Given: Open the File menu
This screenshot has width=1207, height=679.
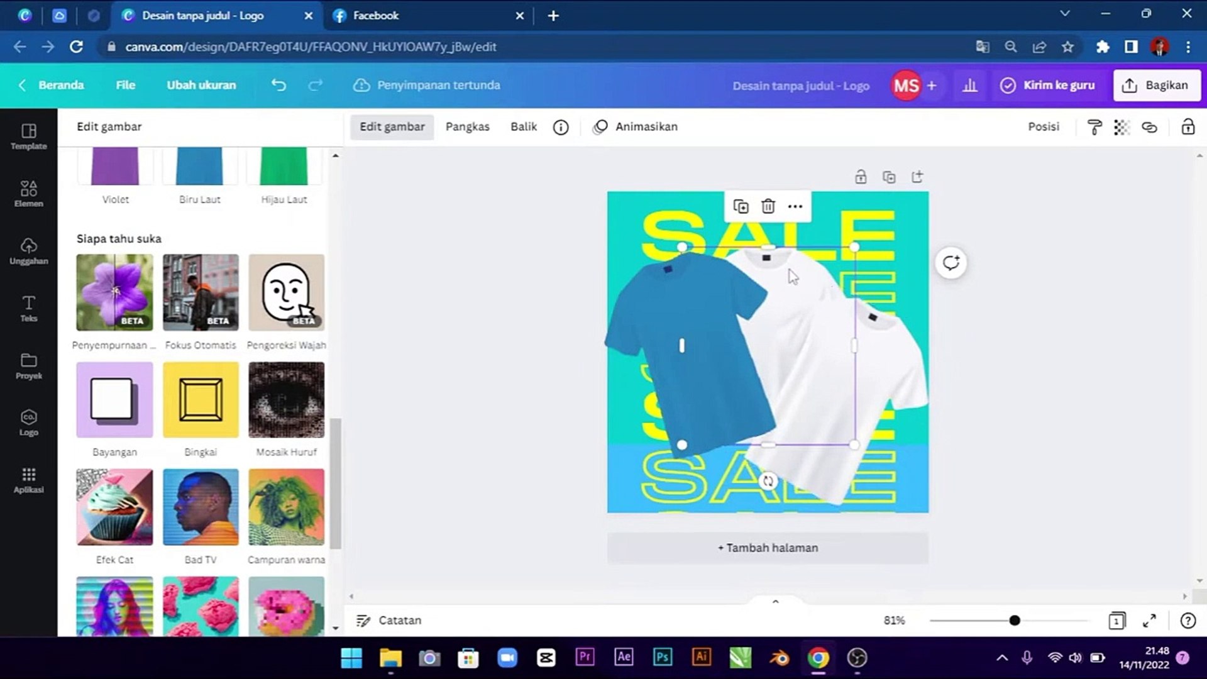Looking at the screenshot, I should click(x=125, y=85).
